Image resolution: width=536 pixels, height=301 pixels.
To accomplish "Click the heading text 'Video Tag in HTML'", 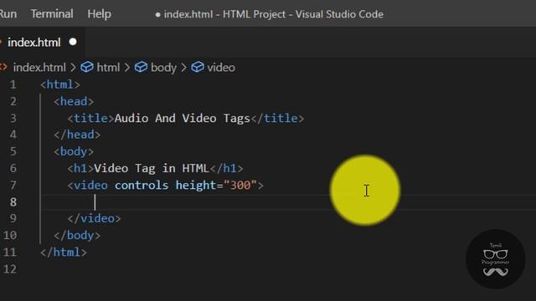I will pos(152,168).
